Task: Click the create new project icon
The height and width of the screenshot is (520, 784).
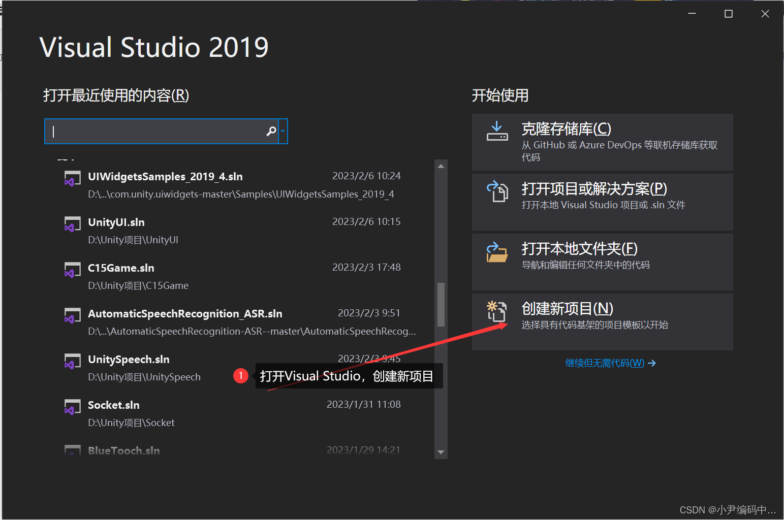Action: (x=497, y=311)
